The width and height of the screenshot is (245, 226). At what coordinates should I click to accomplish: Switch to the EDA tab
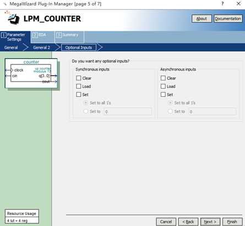42,37
